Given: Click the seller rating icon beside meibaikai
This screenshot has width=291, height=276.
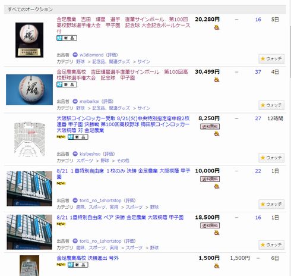Looking at the screenshot, I should (75, 101).
